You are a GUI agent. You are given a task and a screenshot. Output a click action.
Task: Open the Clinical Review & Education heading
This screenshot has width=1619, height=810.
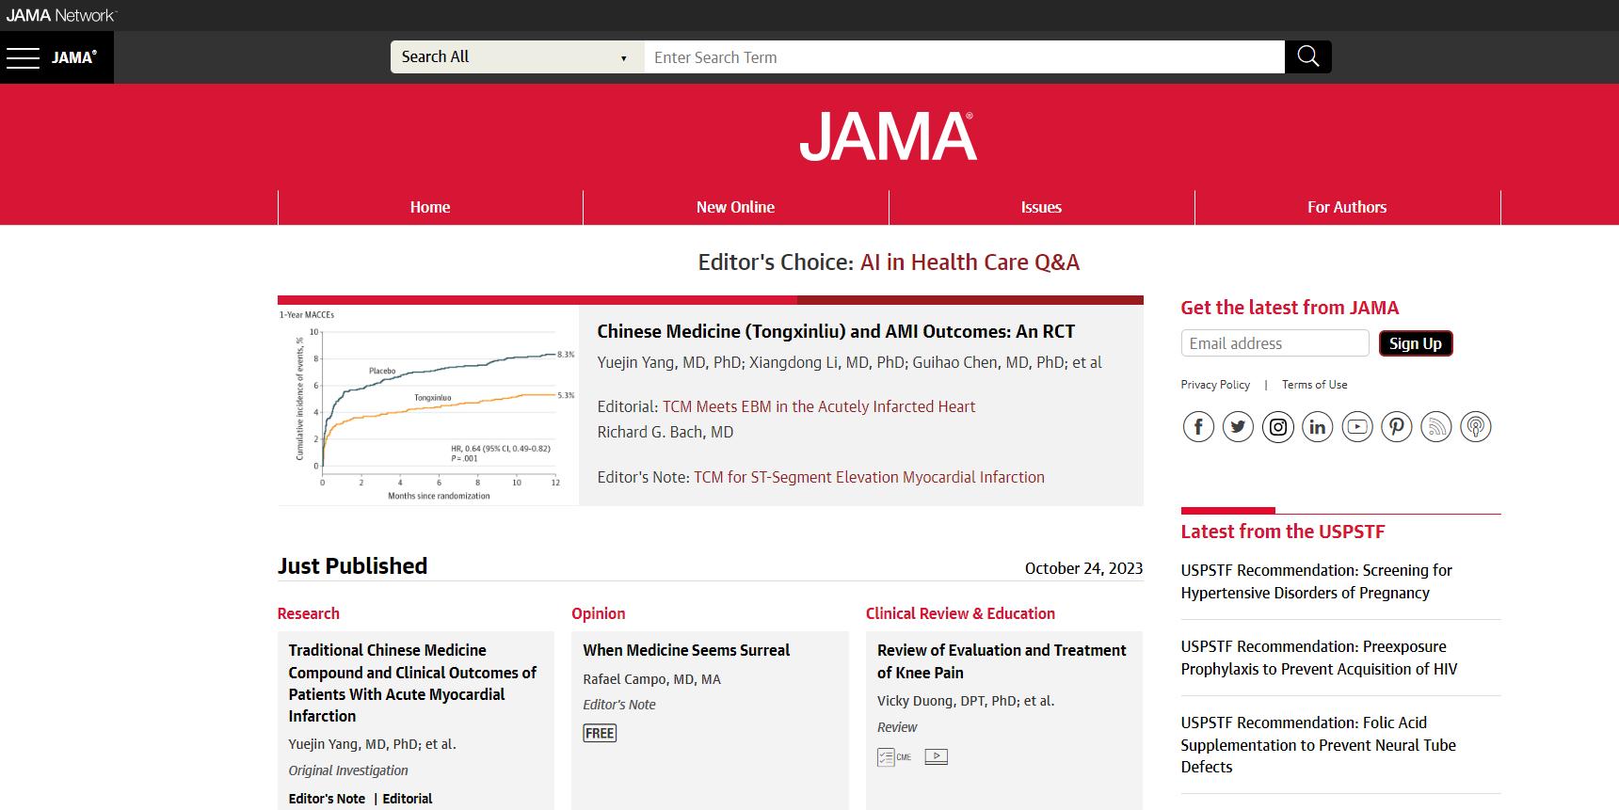click(x=960, y=613)
